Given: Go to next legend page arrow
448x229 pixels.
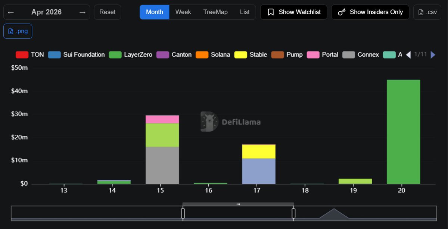Looking at the screenshot, I should pos(433,55).
